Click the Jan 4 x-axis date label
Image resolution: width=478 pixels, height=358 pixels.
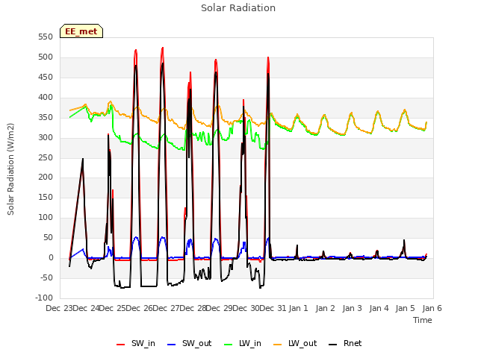point(379,308)
